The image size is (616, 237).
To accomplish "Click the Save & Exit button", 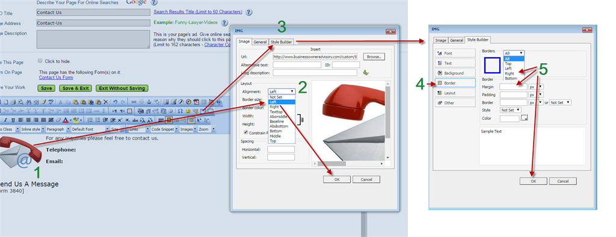I will click(x=76, y=88).
